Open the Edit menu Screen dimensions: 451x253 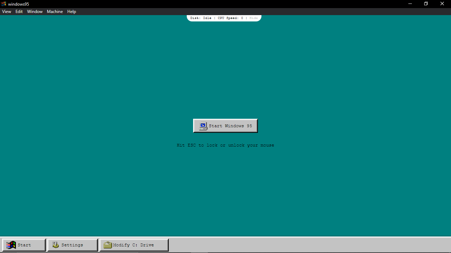[x=19, y=12]
